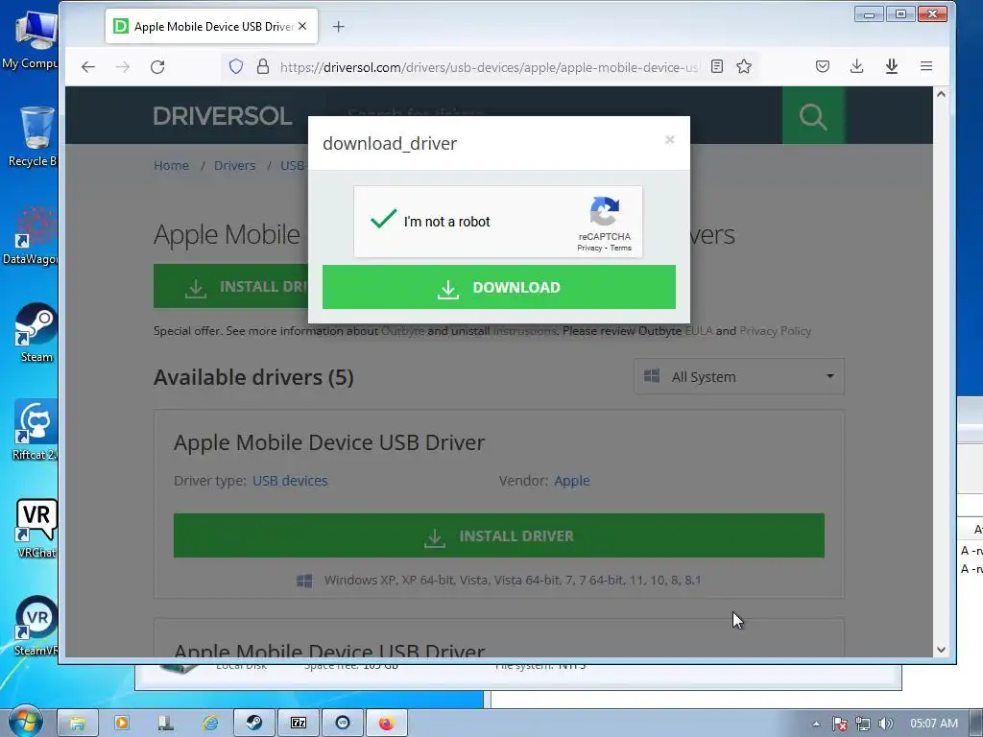The height and width of the screenshot is (737, 983).
Task: Click the USB devices driver type link
Action: (290, 481)
